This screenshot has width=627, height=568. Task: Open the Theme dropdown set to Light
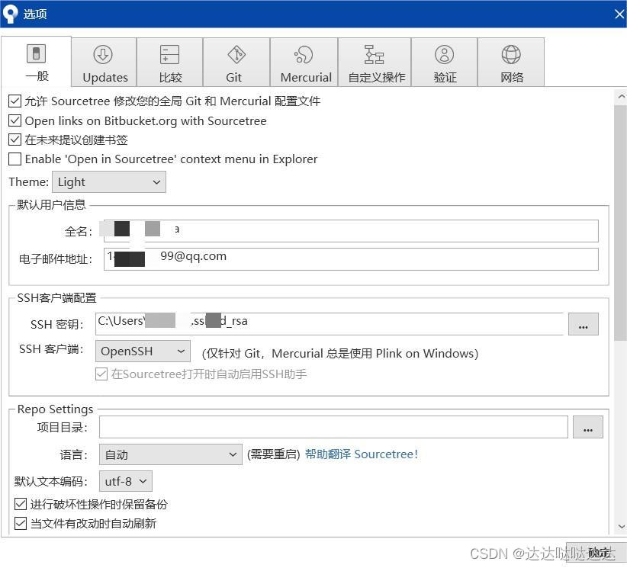coord(109,182)
